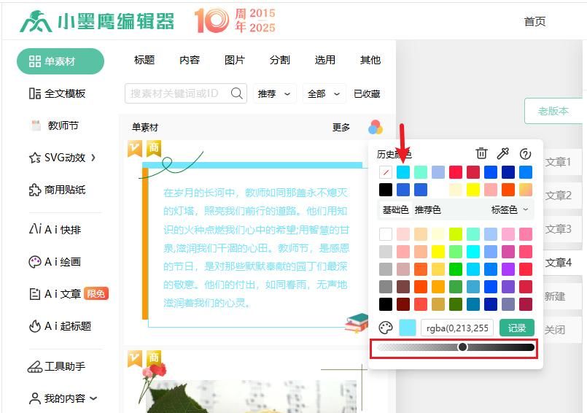Open the 首页 home link
This screenshot has height=413, width=587.
534,21
